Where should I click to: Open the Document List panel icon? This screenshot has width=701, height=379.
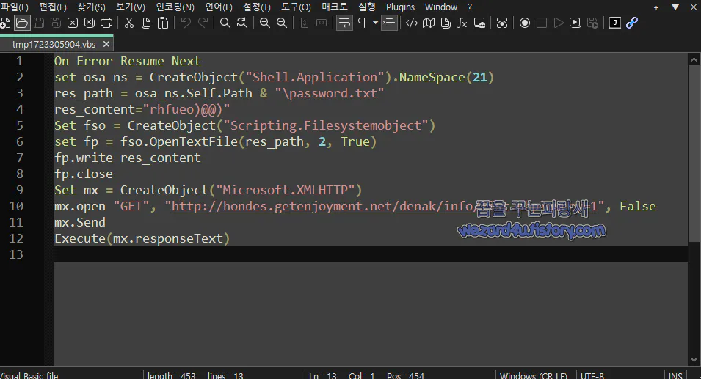click(446, 23)
